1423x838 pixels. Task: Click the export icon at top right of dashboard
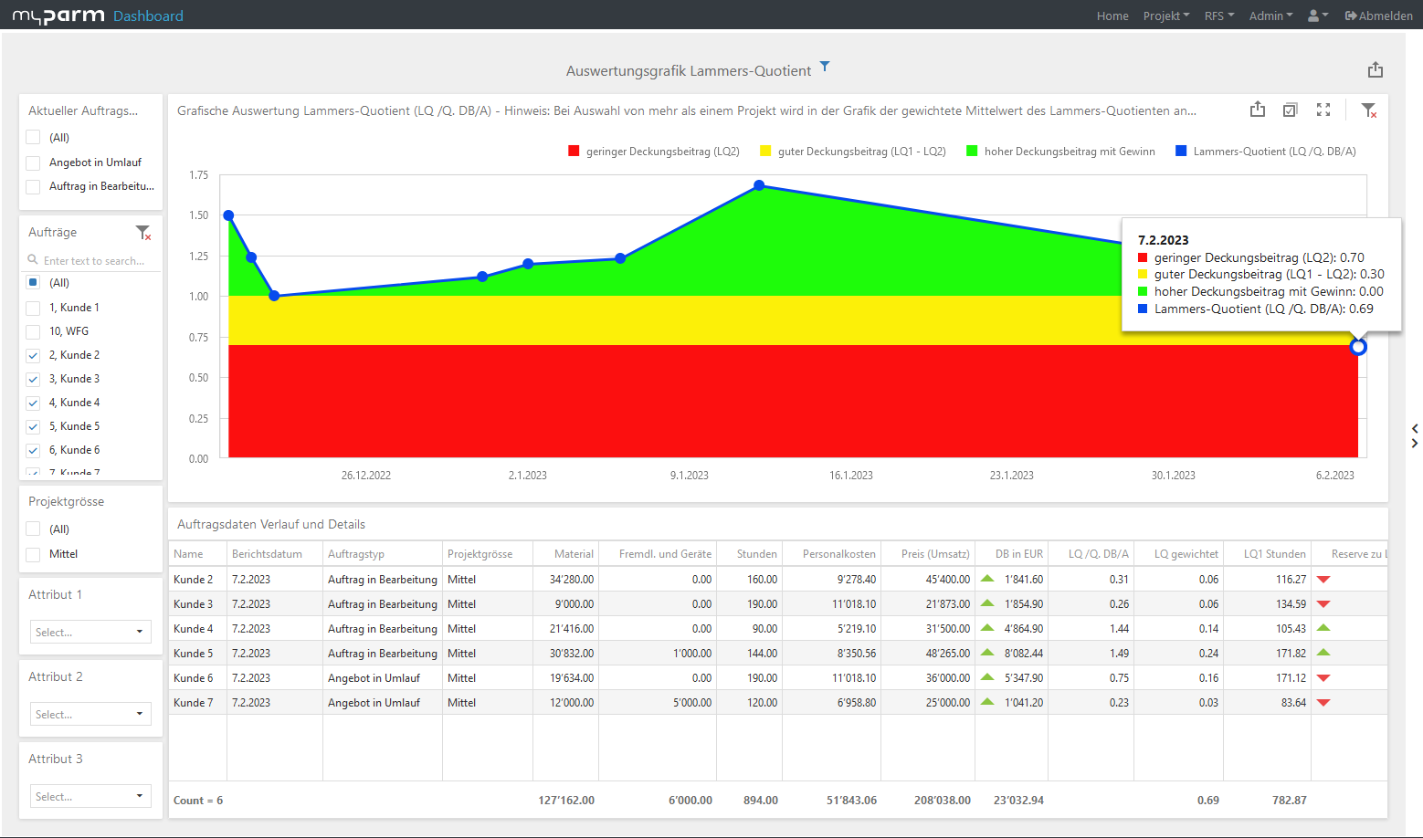(x=1376, y=70)
